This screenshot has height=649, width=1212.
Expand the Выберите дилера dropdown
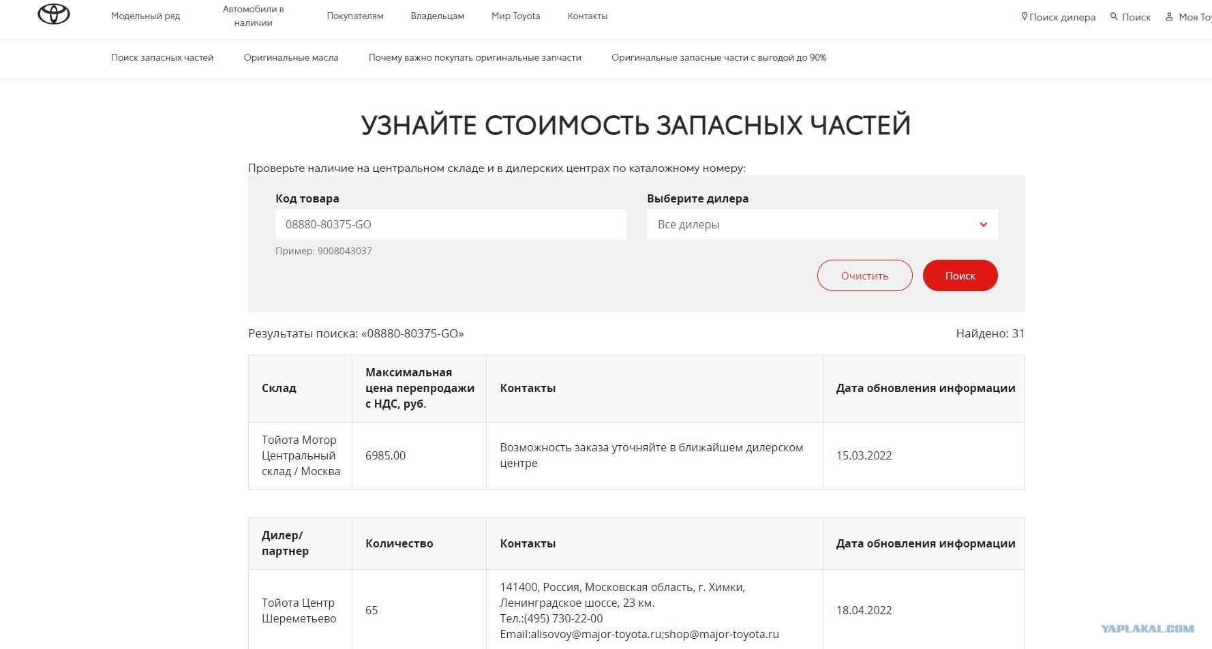click(x=822, y=224)
